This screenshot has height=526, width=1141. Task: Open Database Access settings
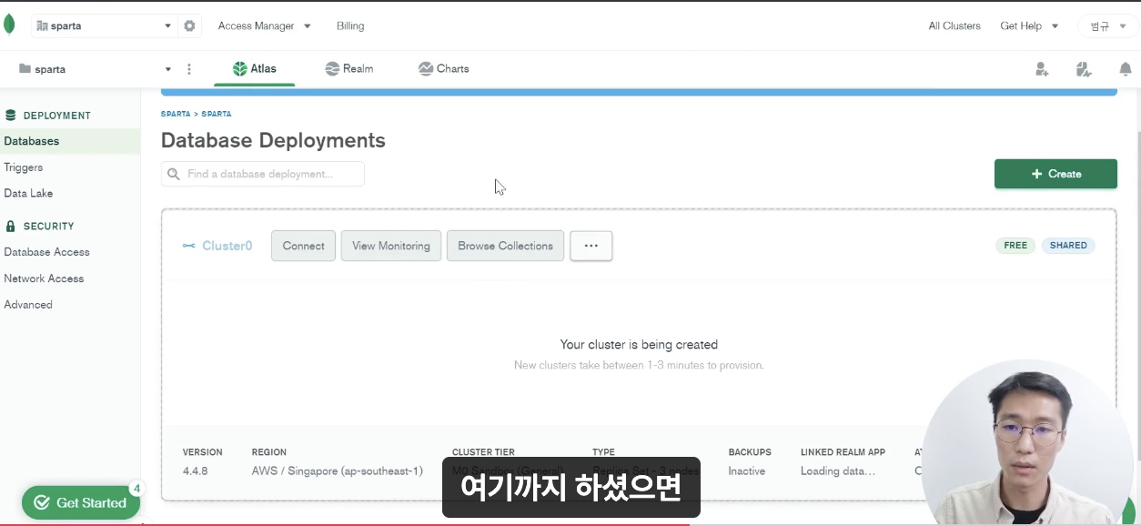(46, 252)
